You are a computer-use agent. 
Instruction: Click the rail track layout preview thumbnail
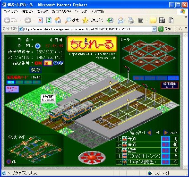point(149,55)
